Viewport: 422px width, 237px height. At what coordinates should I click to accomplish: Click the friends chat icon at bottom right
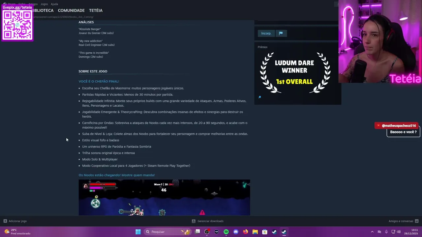click(x=417, y=221)
